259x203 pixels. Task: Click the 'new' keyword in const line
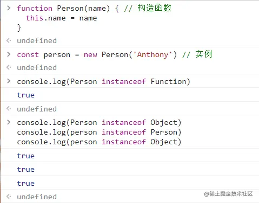click(90, 55)
